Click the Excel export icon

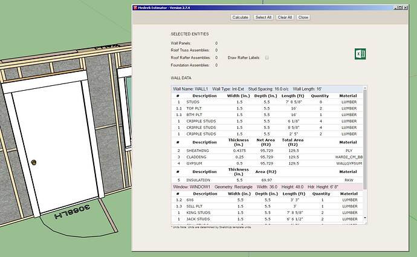click(360, 54)
